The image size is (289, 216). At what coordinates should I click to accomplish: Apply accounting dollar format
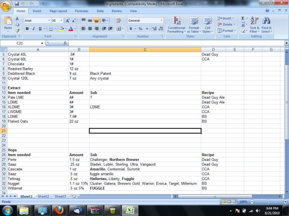(x=131, y=29)
